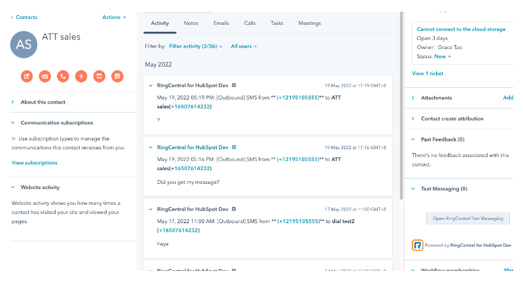This screenshot has width=523, height=284.
Task: Click the schedule meeting calendar icon
Action: (x=117, y=77)
